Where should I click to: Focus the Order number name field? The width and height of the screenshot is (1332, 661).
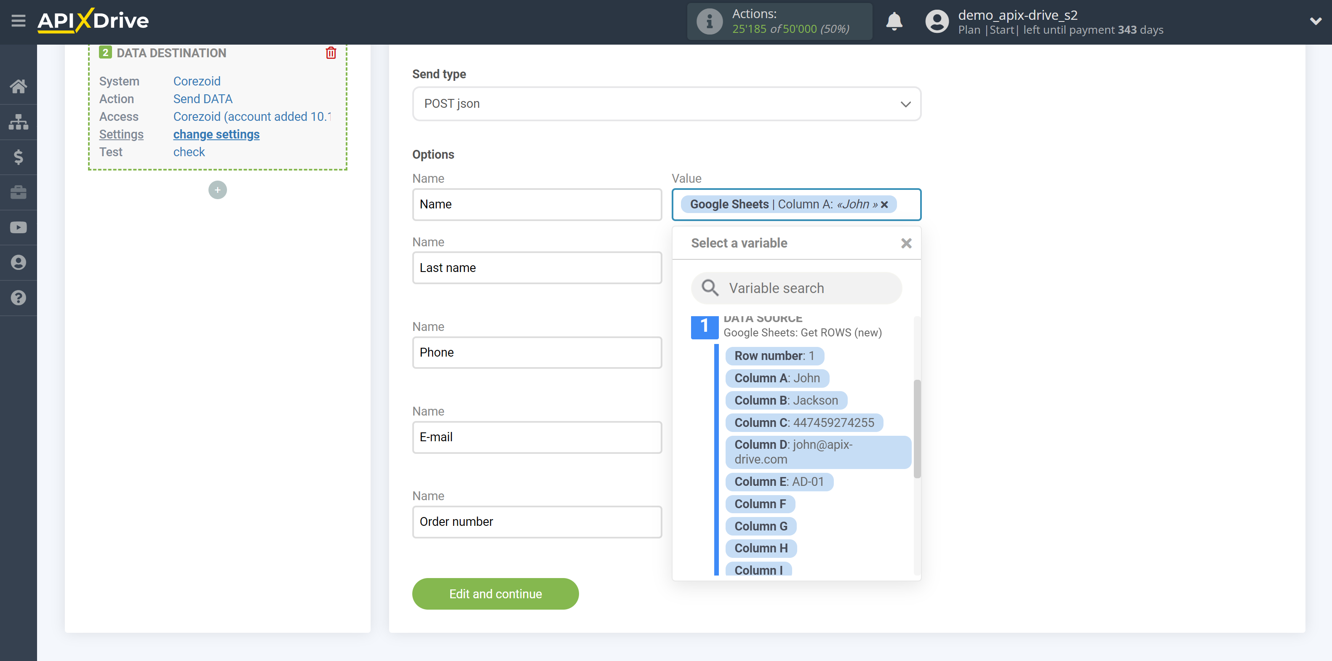click(537, 522)
